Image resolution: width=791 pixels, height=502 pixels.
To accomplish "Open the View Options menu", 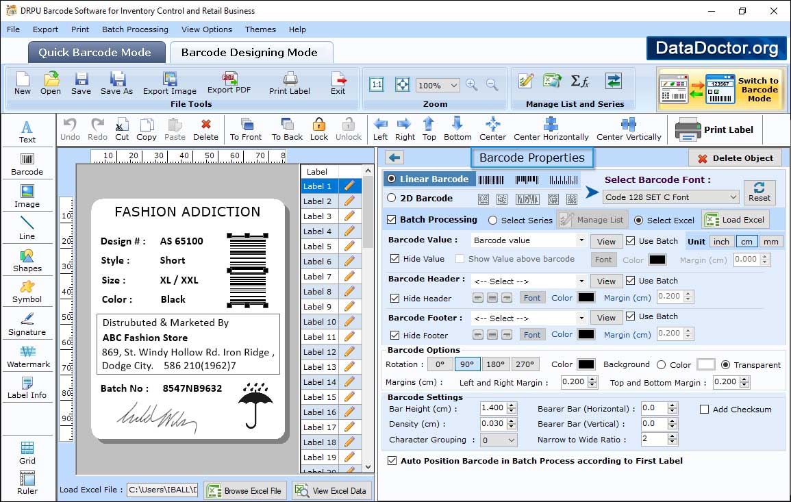I will (207, 29).
